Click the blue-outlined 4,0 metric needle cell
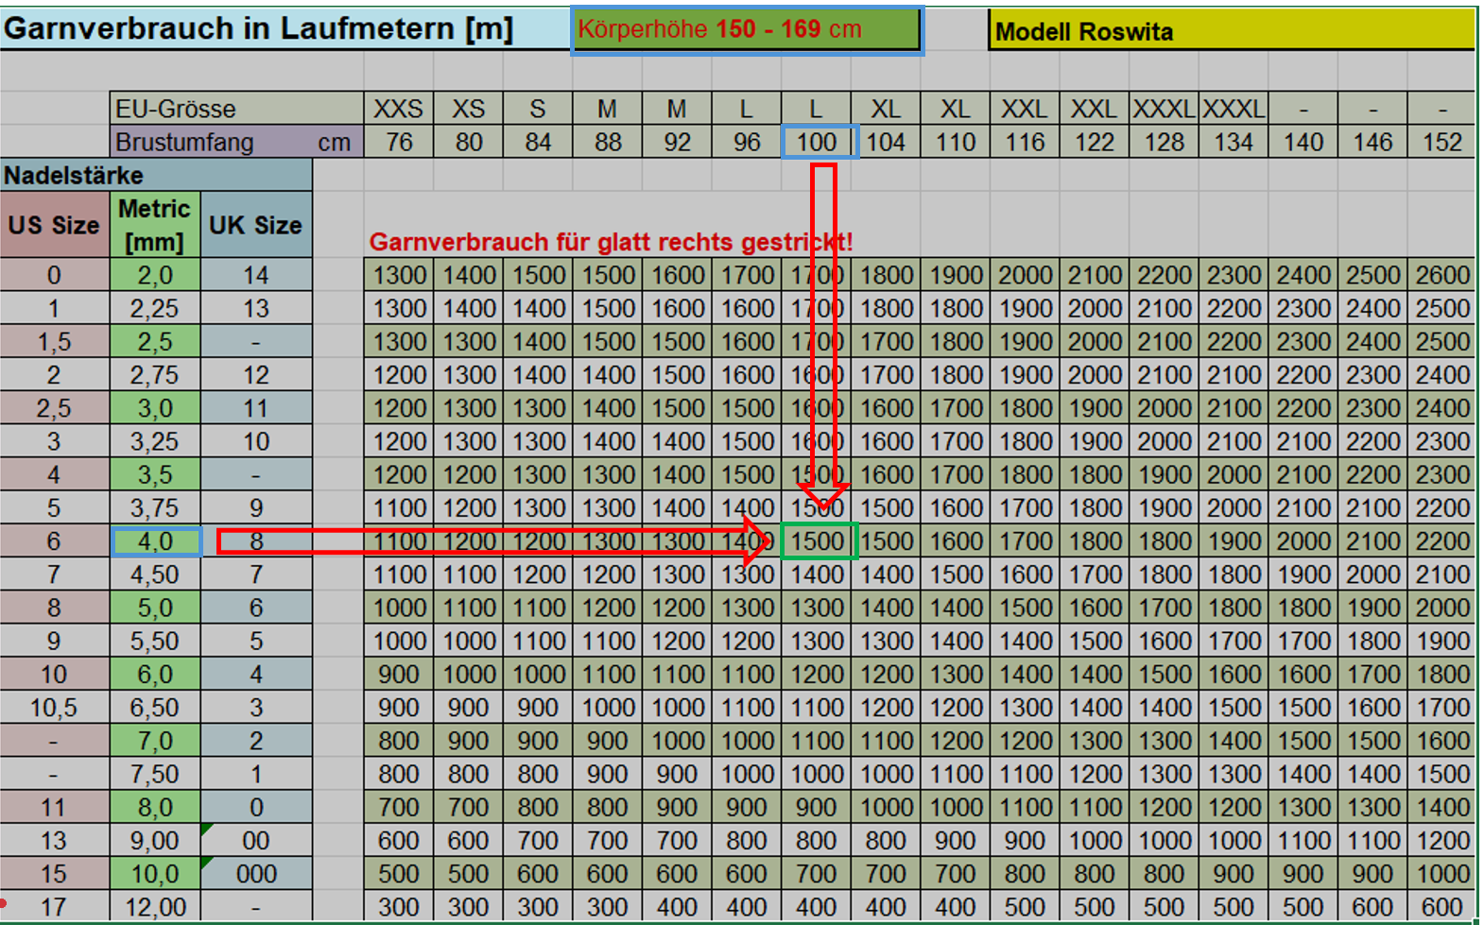The image size is (1484, 925). [156, 541]
